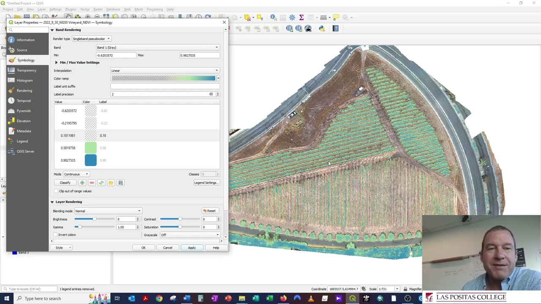Click the Symbology tab icon

[11, 60]
